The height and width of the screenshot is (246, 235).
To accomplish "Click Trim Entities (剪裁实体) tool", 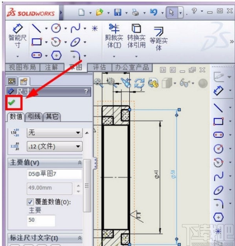I will (x=114, y=36).
